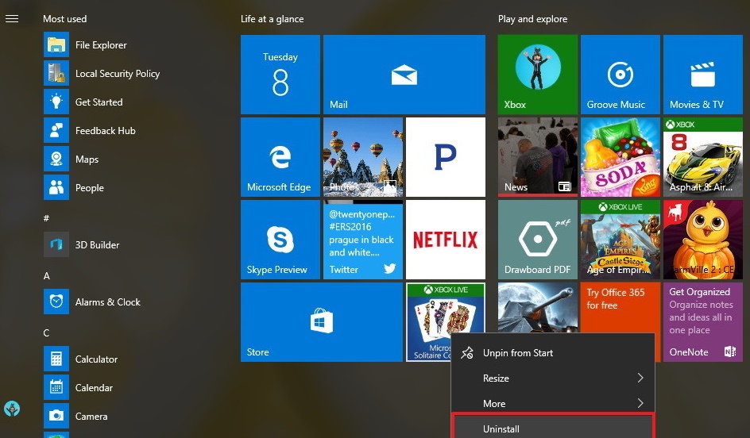This screenshot has height=438, width=750.
Task: Open the Movies & TV tile
Action: pyautogui.click(x=703, y=75)
